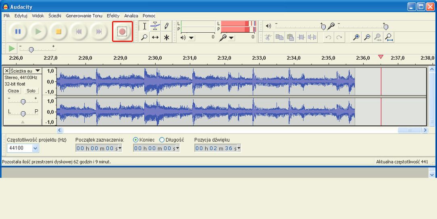This screenshot has height=219, width=437.
Task: Open the Efekty menu
Action: 113,16
